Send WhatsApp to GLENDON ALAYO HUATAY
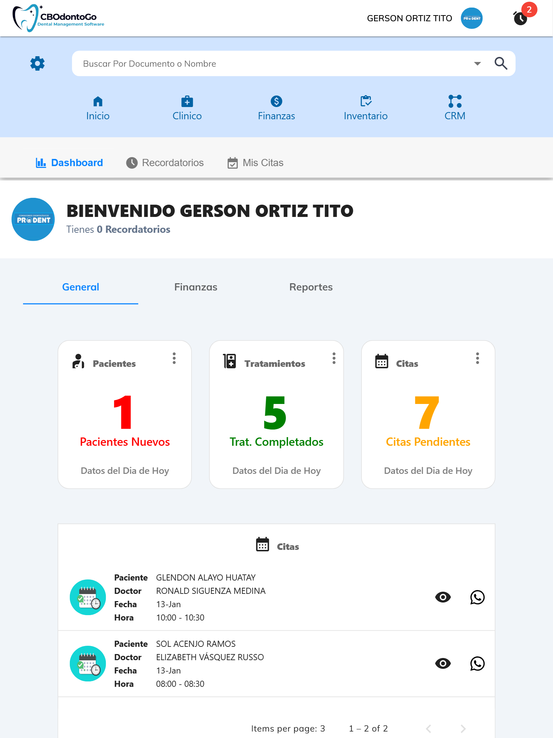The width and height of the screenshot is (553, 738). 477,597
